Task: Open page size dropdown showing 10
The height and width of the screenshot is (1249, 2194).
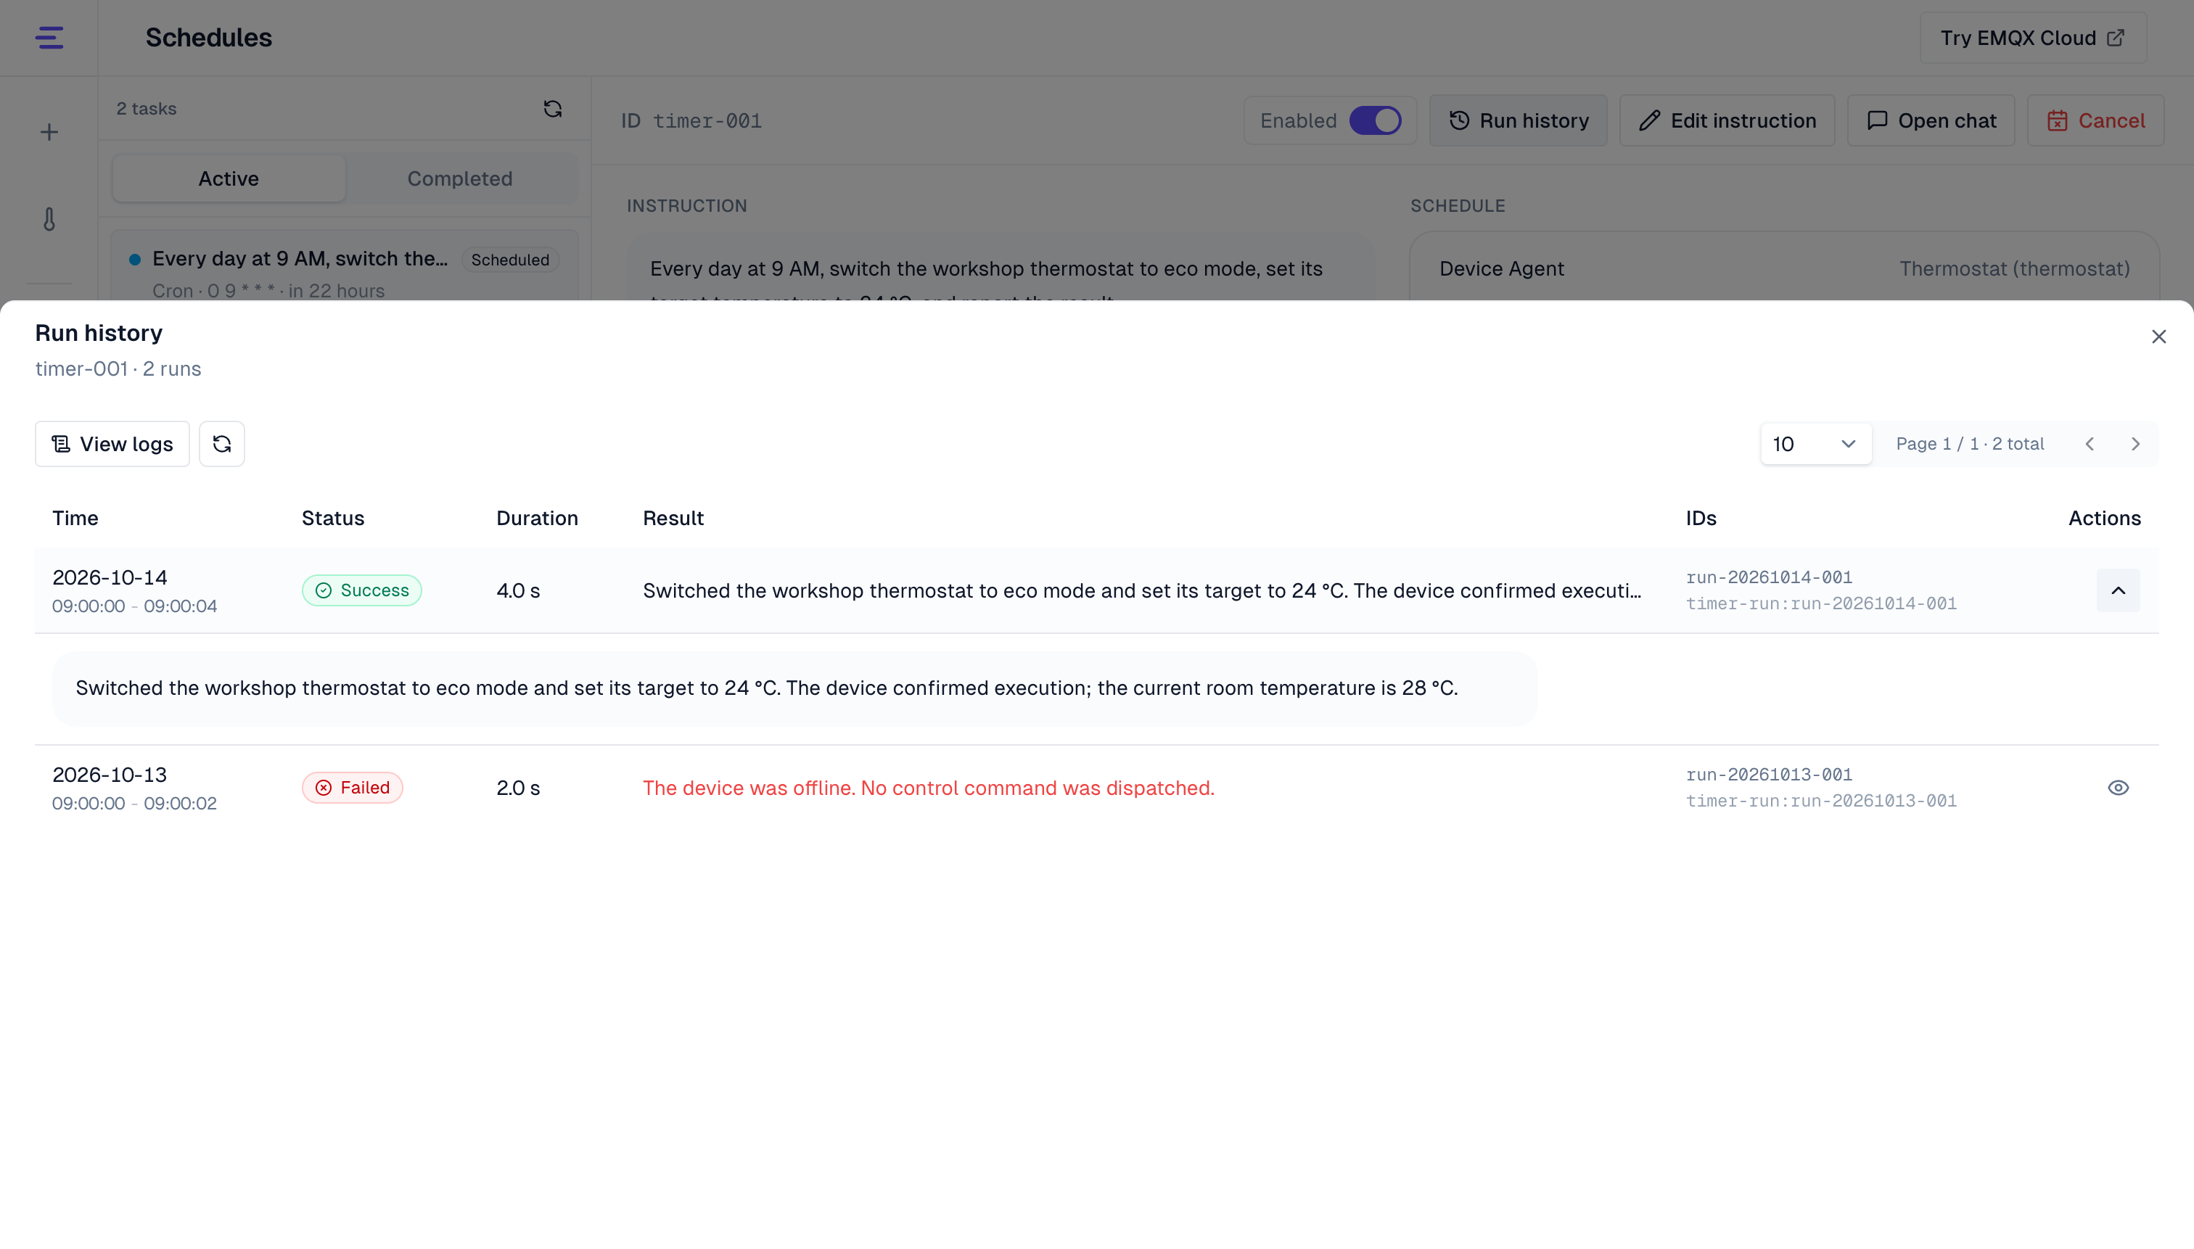Action: 1815,443
